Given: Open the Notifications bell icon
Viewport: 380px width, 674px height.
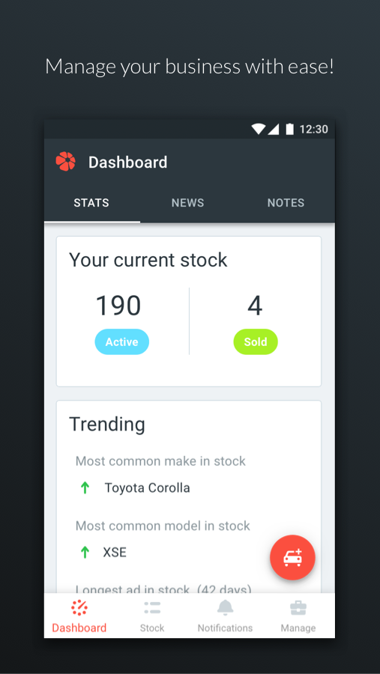Looking at the screenshot, I should (x=225, y=608).
